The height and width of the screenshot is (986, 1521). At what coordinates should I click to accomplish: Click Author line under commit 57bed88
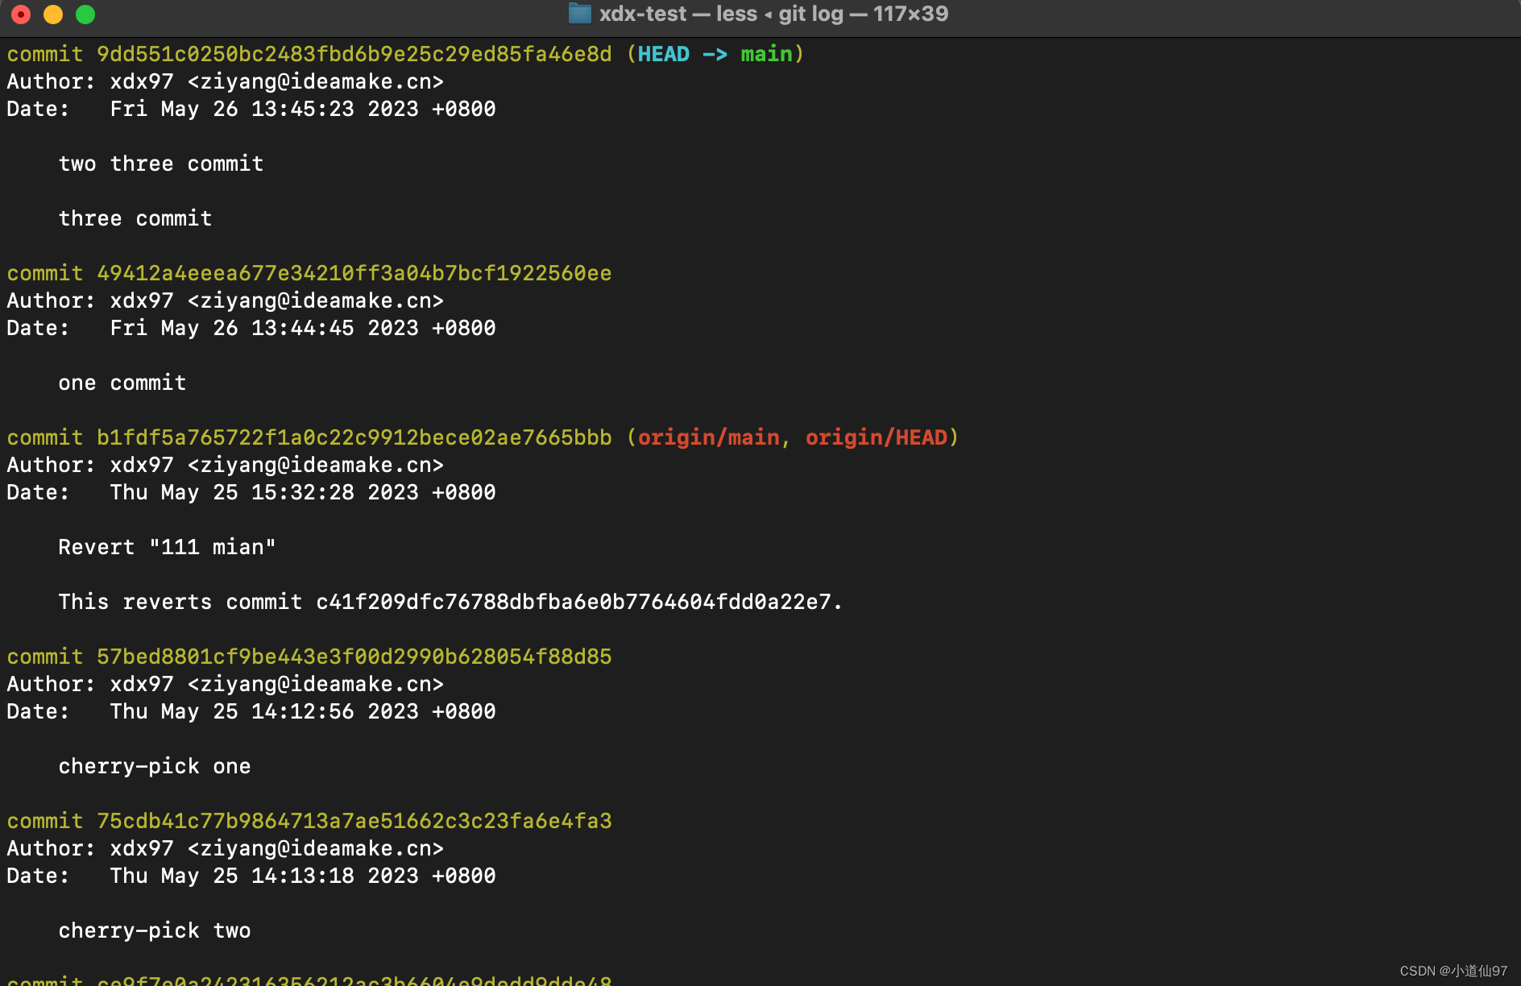(226, 684)
